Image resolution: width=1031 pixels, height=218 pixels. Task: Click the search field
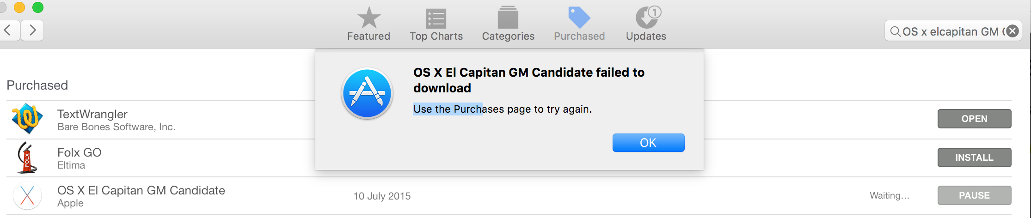tap(948, 31)
